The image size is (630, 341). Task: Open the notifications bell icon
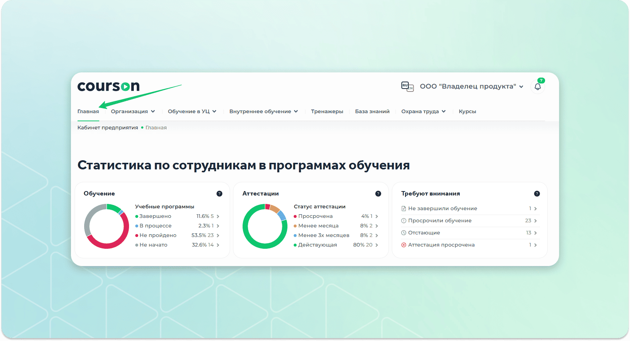click(537, 87)
